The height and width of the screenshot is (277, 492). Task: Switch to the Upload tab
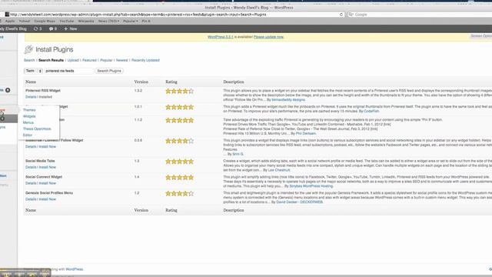pyautogui.click(x=73, y=60)
